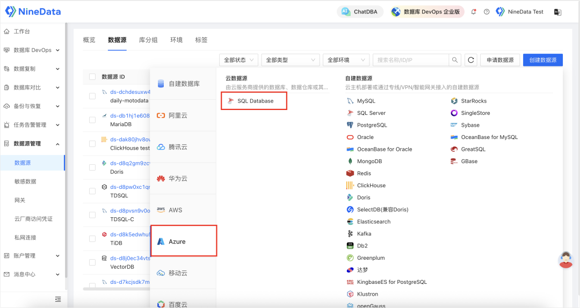Screen dimensions: 580x308
Task: Check the daily-motodata row checkbox
Action: (92, 96)
